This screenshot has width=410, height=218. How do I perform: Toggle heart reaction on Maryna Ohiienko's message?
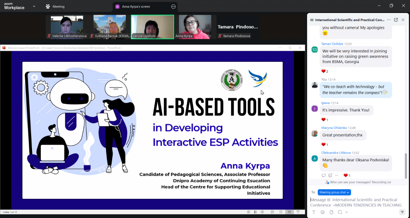point(324,145)
